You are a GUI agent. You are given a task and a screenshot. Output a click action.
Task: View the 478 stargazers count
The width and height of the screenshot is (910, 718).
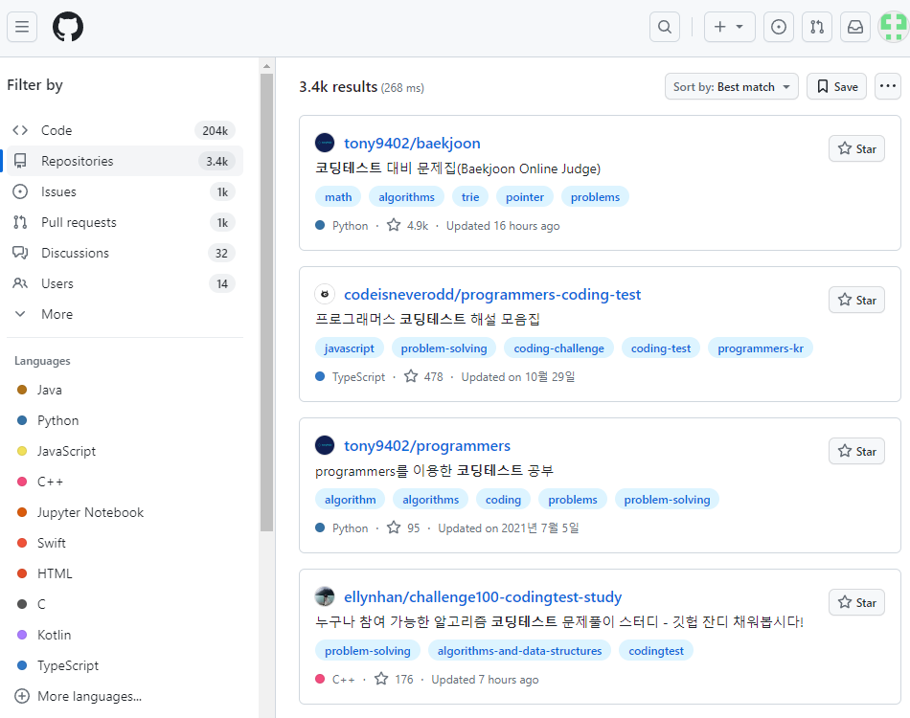tap(423, 377)
